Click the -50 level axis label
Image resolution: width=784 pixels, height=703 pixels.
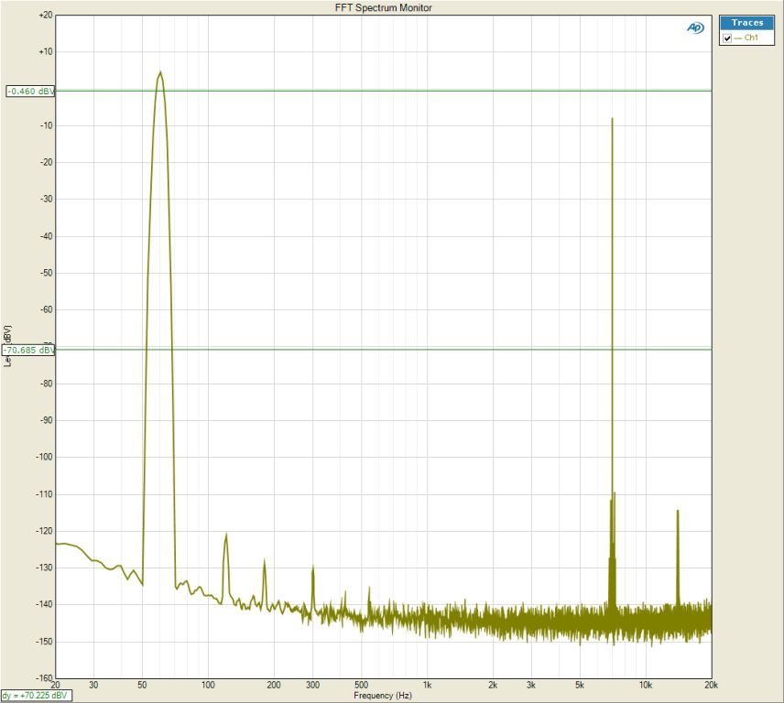tap(47, 274)
